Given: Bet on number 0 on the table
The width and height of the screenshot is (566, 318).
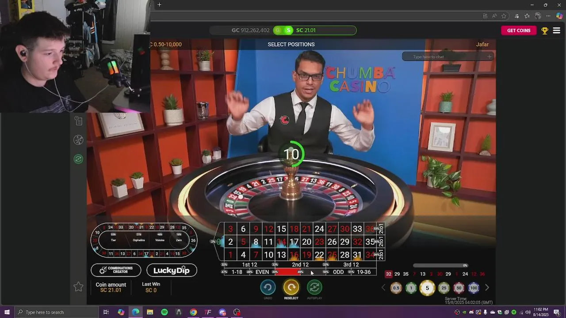Looking at the screenshot, I should tap(218, 242).
